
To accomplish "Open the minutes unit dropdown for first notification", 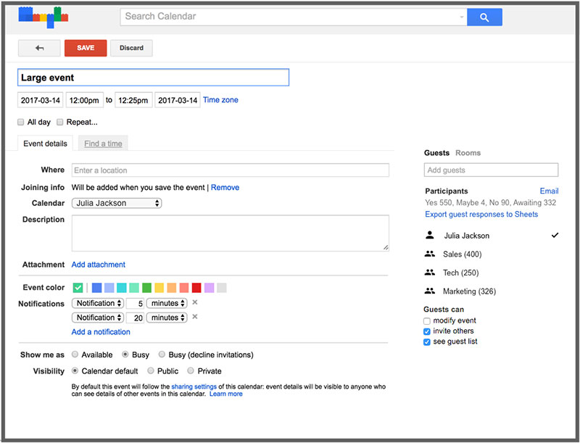I will tap(166, 303).
